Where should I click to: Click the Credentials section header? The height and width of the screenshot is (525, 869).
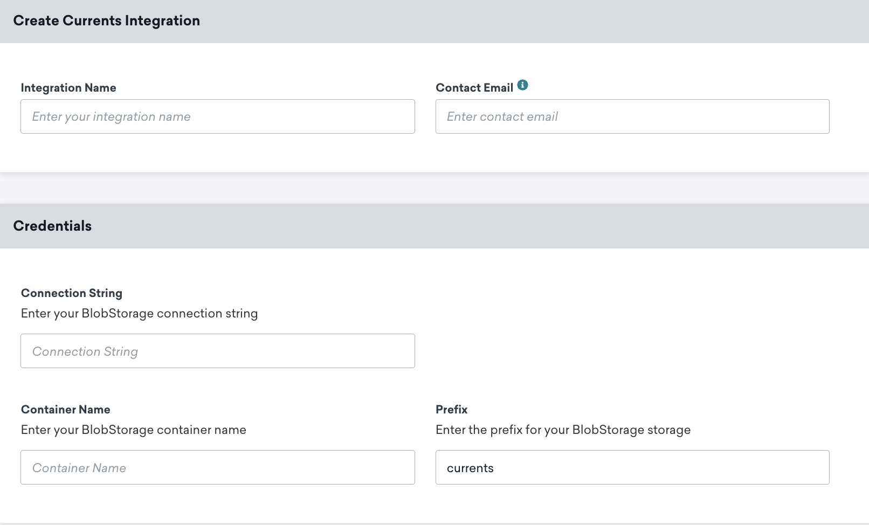(x=52, y=226)
